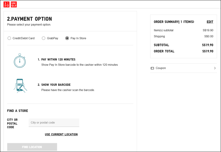Click the UNIQLO katakana logo
The height and width of the screenshot is (152, 221).
pyautogui.click(x=6, y=4)
